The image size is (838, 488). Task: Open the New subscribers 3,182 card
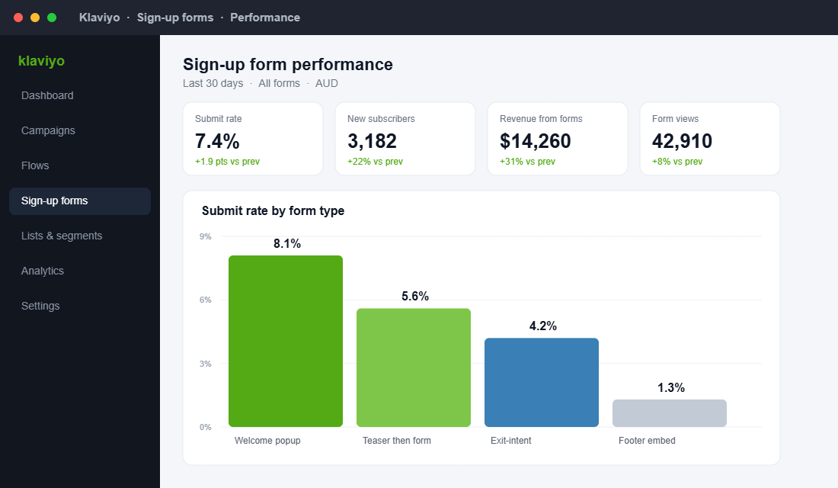(405, 139)
